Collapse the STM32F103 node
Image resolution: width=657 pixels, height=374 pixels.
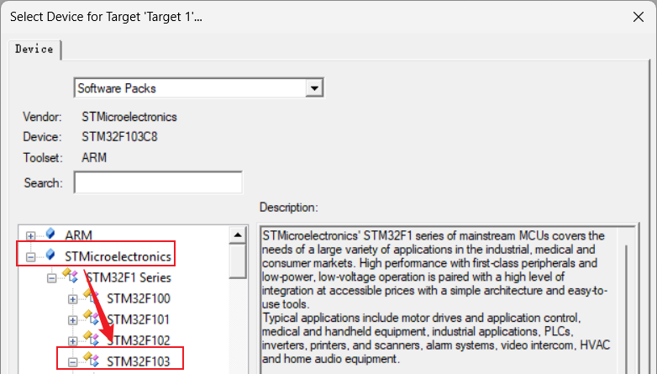coord(72,362)
